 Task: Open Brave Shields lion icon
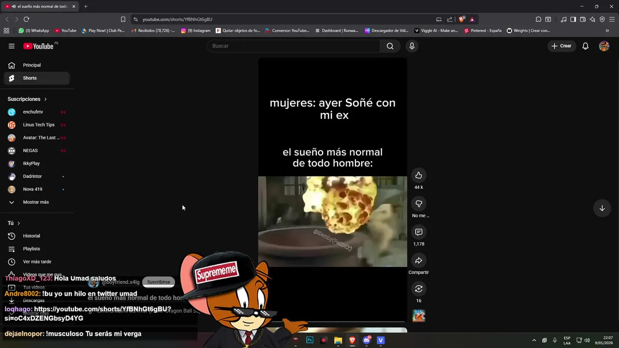pos(461,19)
